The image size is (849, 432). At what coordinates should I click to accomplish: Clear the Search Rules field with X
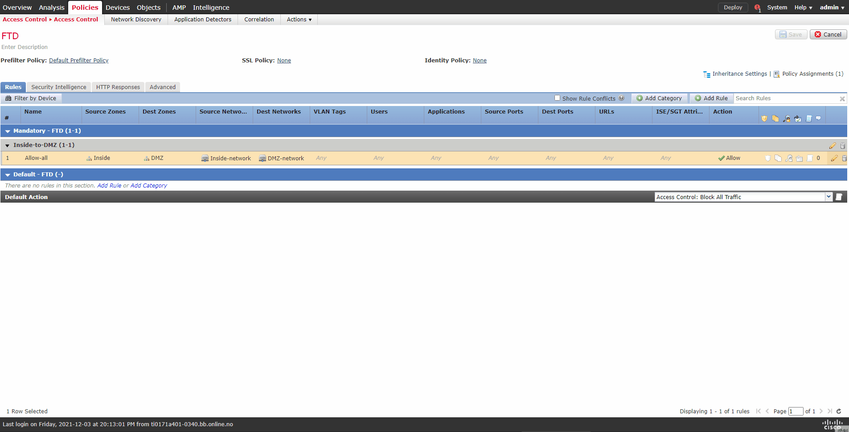point(842,99)
